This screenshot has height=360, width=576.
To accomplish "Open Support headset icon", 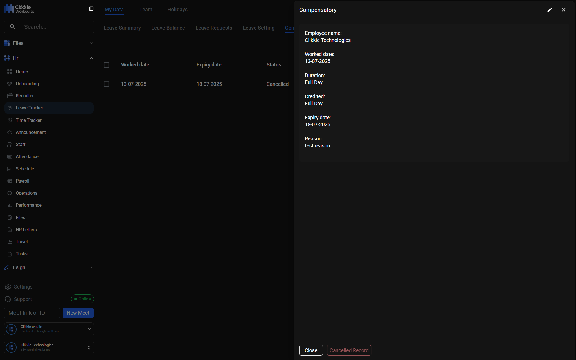I will click(x=8, y=299).
